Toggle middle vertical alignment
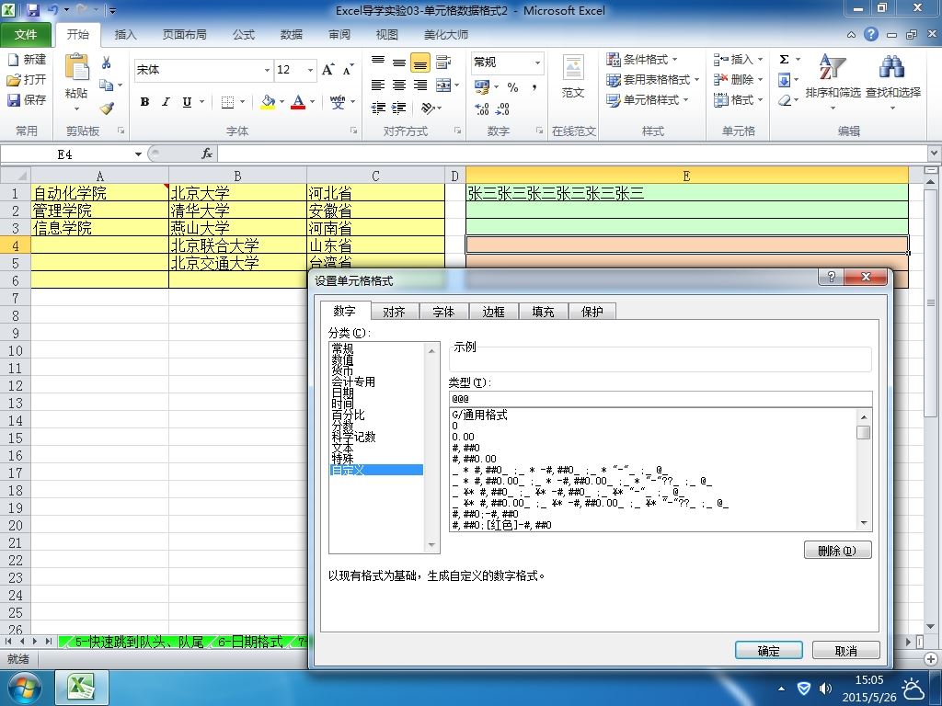The image size is (942, 706). [399, 62]
